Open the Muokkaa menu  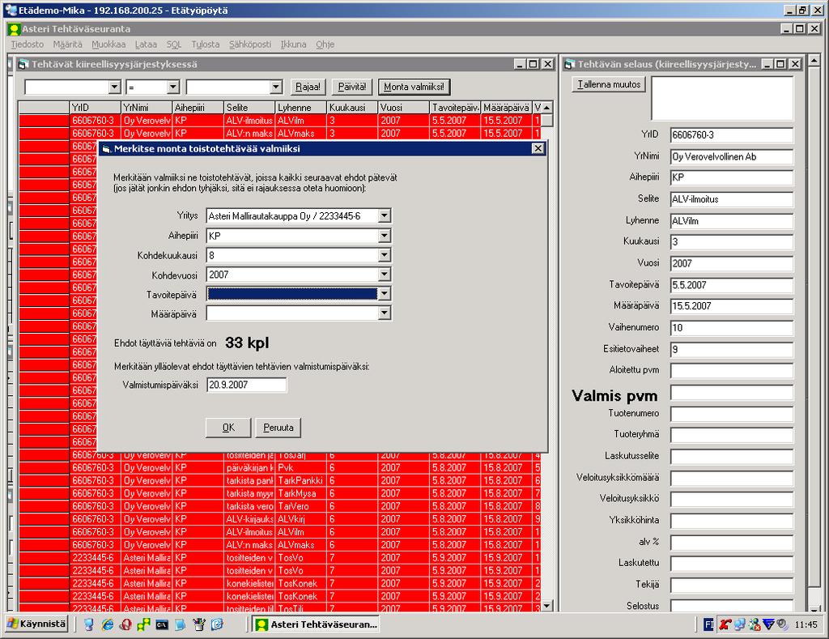pyautogui.click(x=108, y=45)
